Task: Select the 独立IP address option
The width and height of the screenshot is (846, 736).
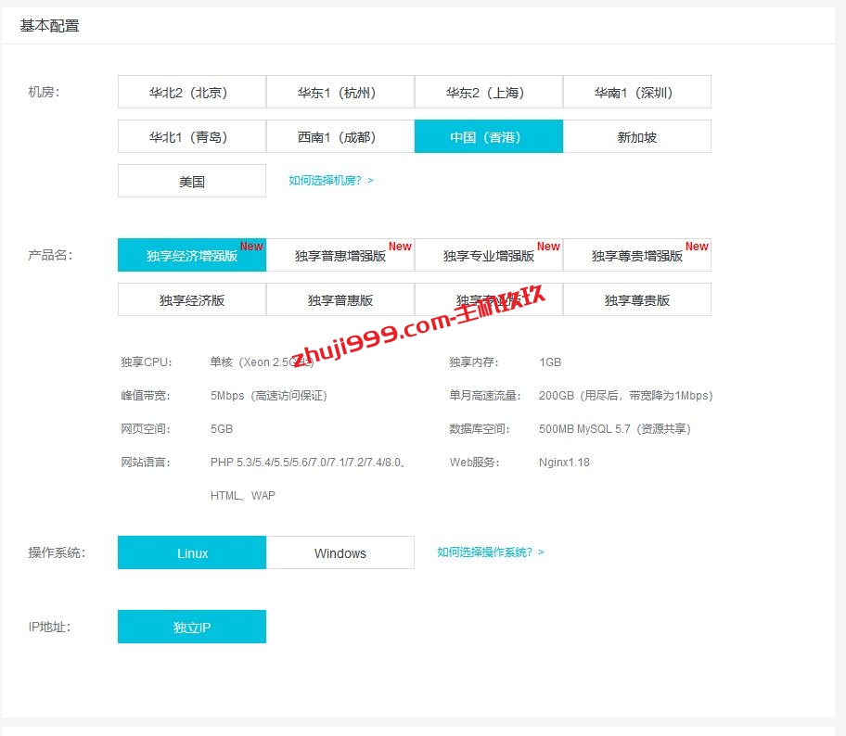Action: tap(191, 627)
